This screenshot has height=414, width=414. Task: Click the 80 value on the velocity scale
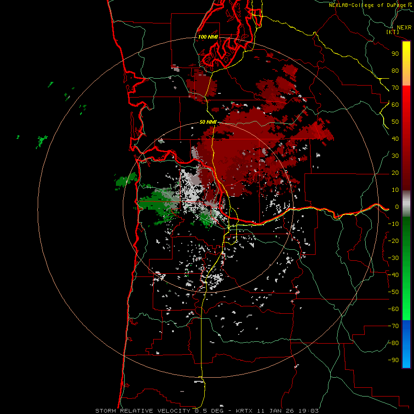(x=395, y=71)
